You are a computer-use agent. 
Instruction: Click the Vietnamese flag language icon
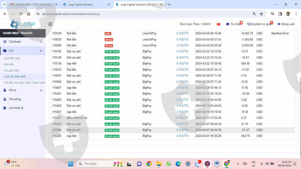(218, 24)
